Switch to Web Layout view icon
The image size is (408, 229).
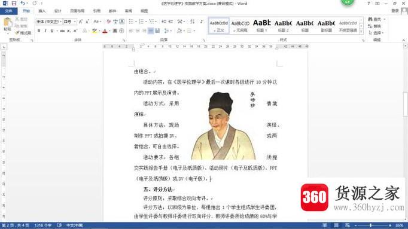coord(348,225)
